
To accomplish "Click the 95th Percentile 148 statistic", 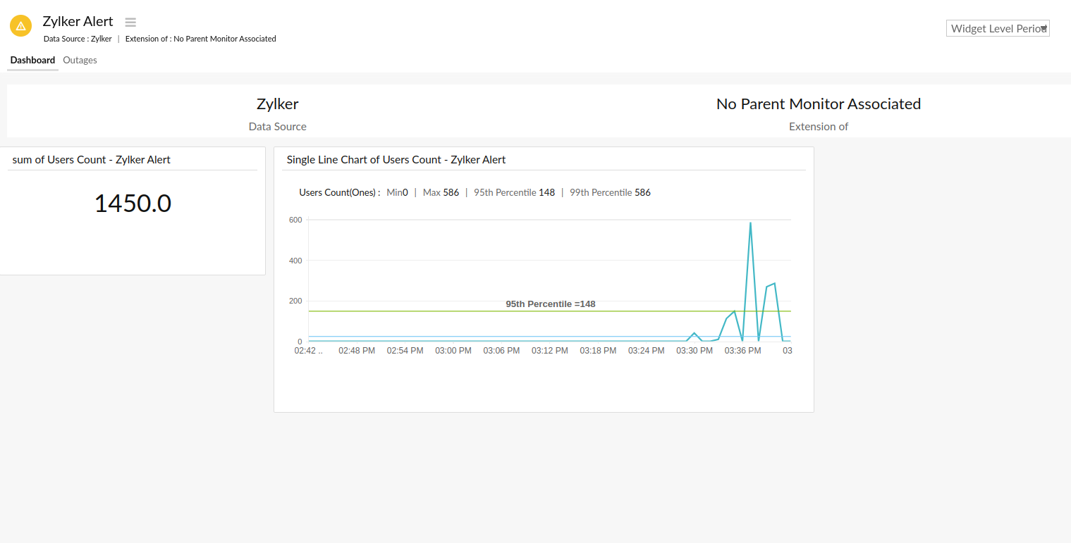I will [x=514, y=192].
